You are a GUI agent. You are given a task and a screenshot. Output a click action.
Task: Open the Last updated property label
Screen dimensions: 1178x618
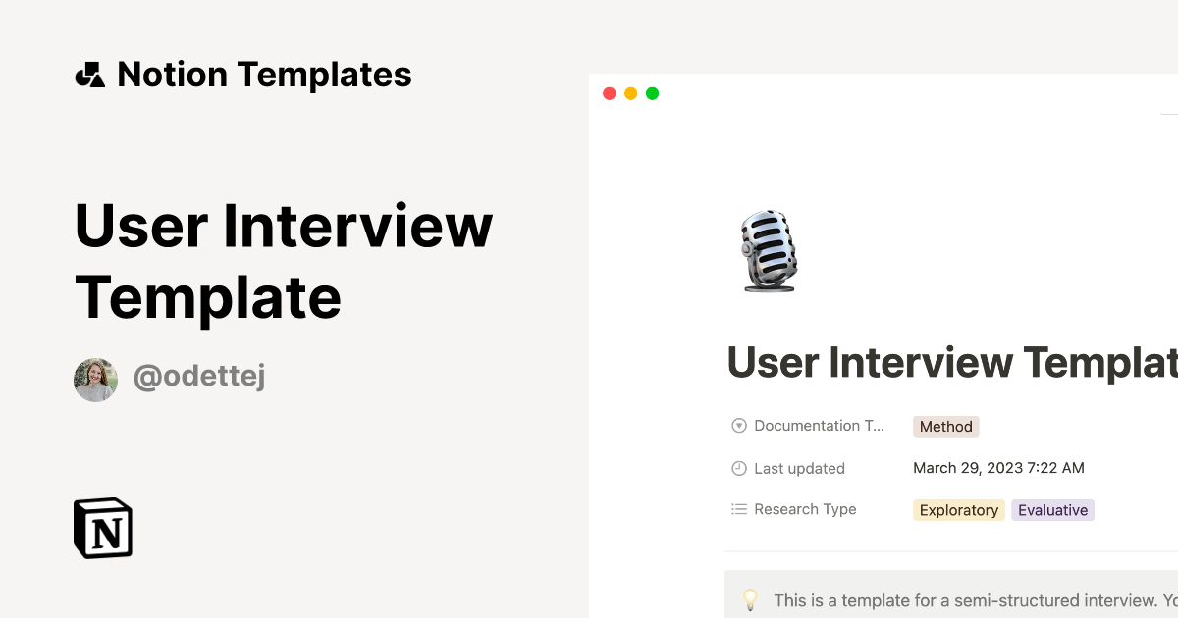pyautogui.click(x=799, y=468)
